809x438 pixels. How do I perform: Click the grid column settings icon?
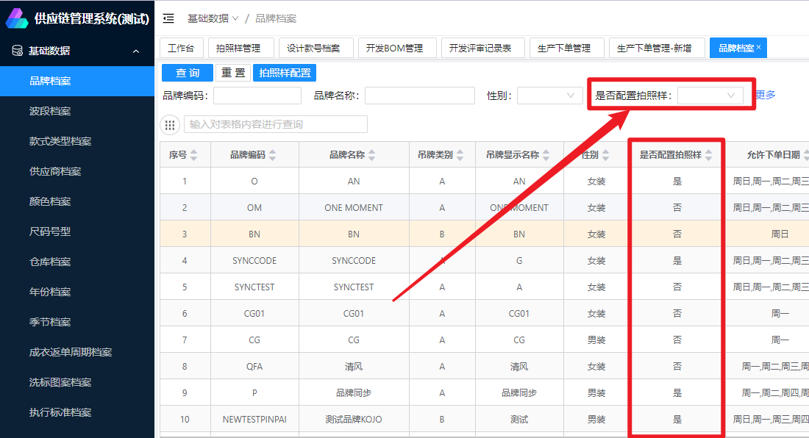pos(171,125)
